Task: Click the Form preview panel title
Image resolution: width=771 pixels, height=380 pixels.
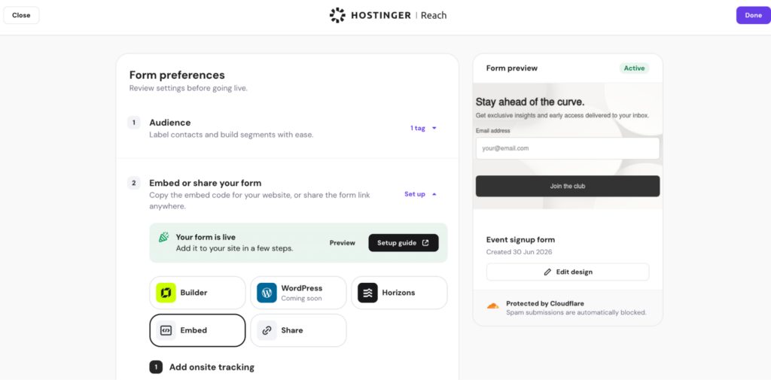Action: coord(512,68)
